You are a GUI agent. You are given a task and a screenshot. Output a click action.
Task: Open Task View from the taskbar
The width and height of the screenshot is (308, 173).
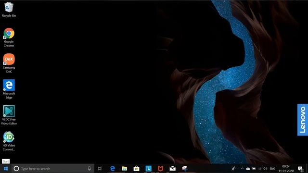pos(100,169)
